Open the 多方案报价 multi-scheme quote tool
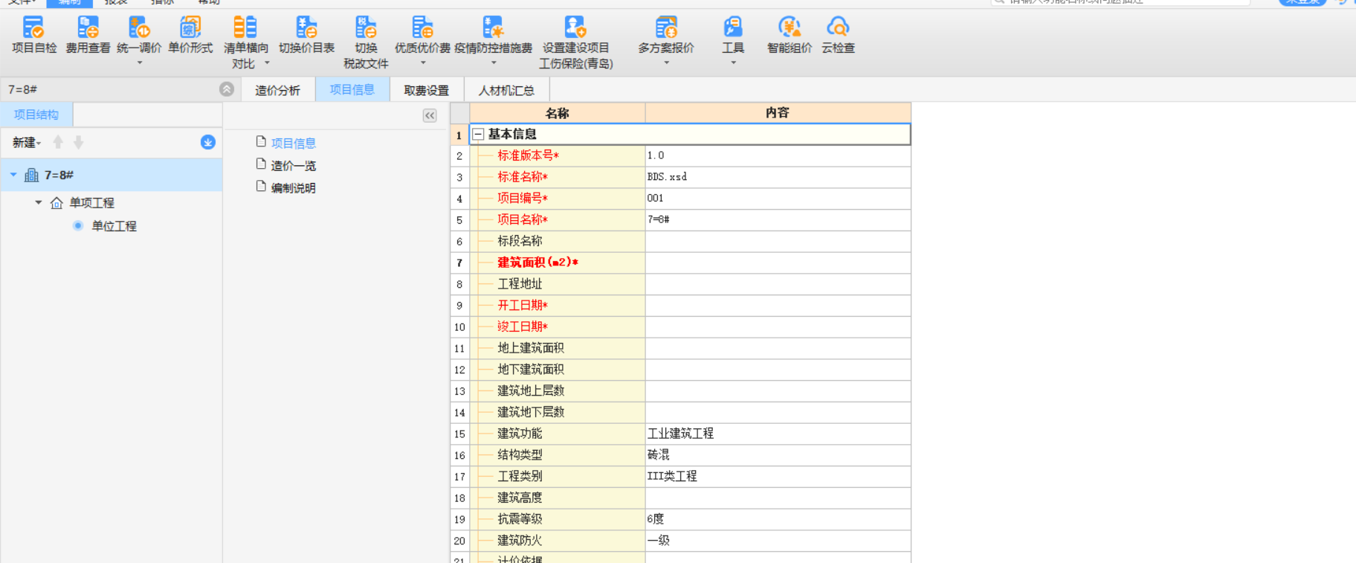Image resolution: width=1356 pixels, height=563 pixels. coord(666,35)
